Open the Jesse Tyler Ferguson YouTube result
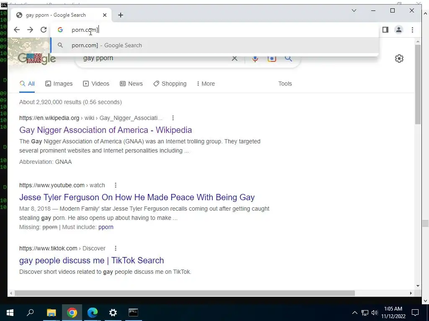 [137, 197]
